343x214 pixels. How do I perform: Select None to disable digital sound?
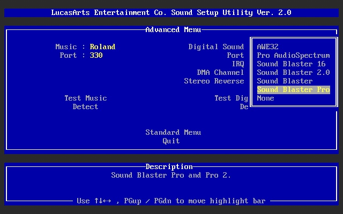pyautogui.click(x=265, y=98)
